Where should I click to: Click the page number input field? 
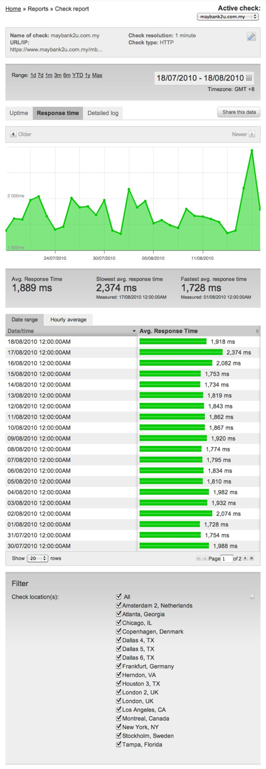pyautogui.click(x=227, y=558)
